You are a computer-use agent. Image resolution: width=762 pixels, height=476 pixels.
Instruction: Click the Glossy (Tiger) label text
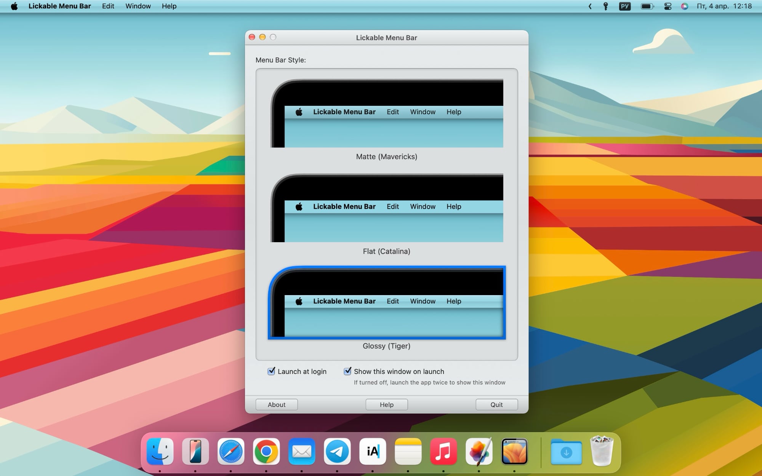[387, 346]
